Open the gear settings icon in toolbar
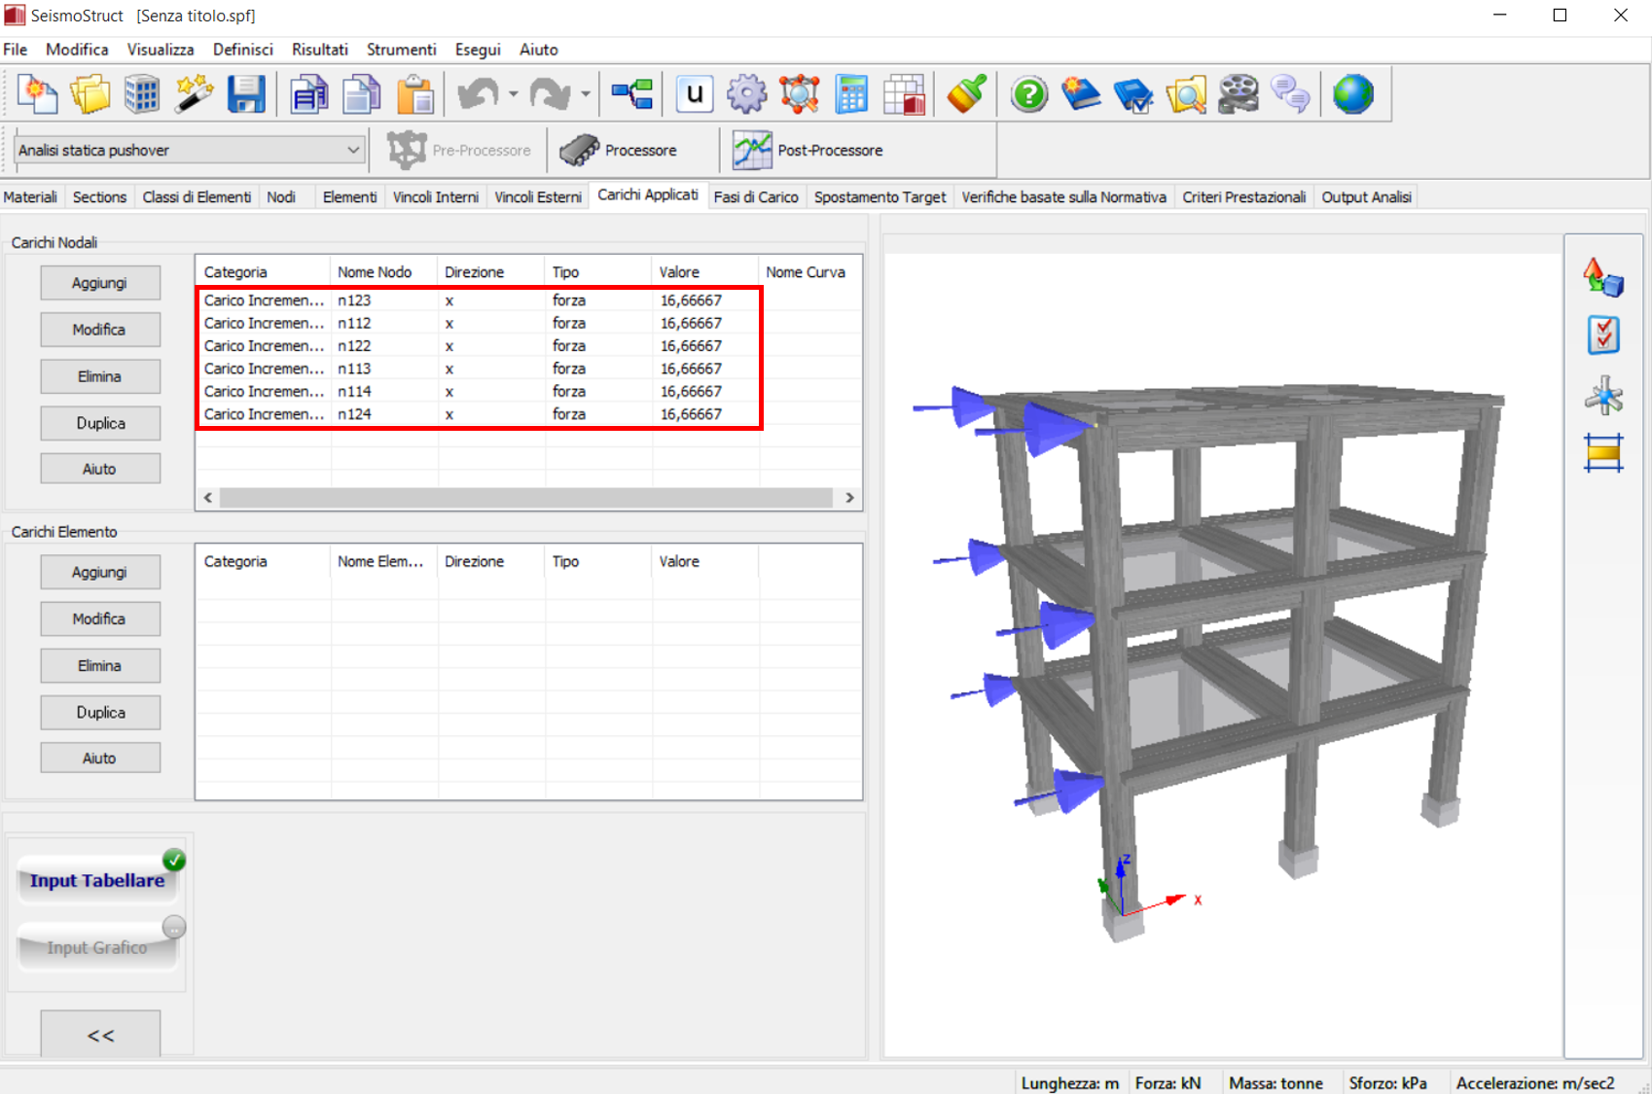This screenshot has width=1652, height=1094. pos(746,94)
